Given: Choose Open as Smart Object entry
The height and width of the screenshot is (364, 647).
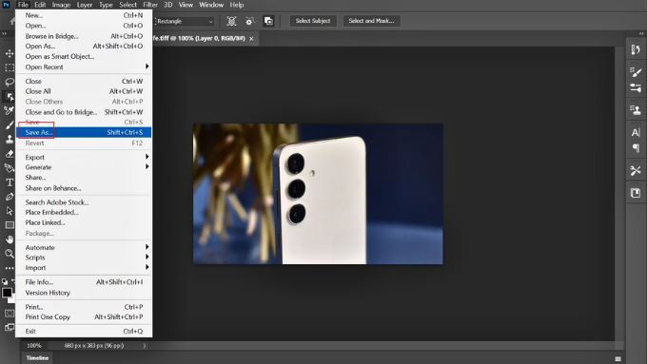Looking at the screenshot, I should coord(84,56).
